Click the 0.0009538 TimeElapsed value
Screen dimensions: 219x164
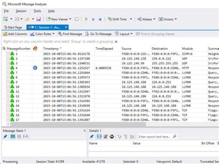pos(103,68)
